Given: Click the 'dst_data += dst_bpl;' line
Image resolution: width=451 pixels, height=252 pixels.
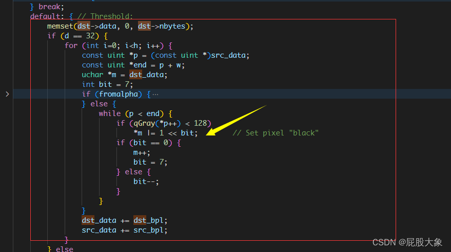Looking at the screenshot, I should click(x=124, y=220).
